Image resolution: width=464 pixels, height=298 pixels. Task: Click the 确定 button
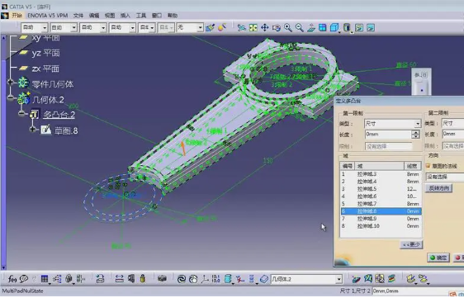tap(438, 258)
